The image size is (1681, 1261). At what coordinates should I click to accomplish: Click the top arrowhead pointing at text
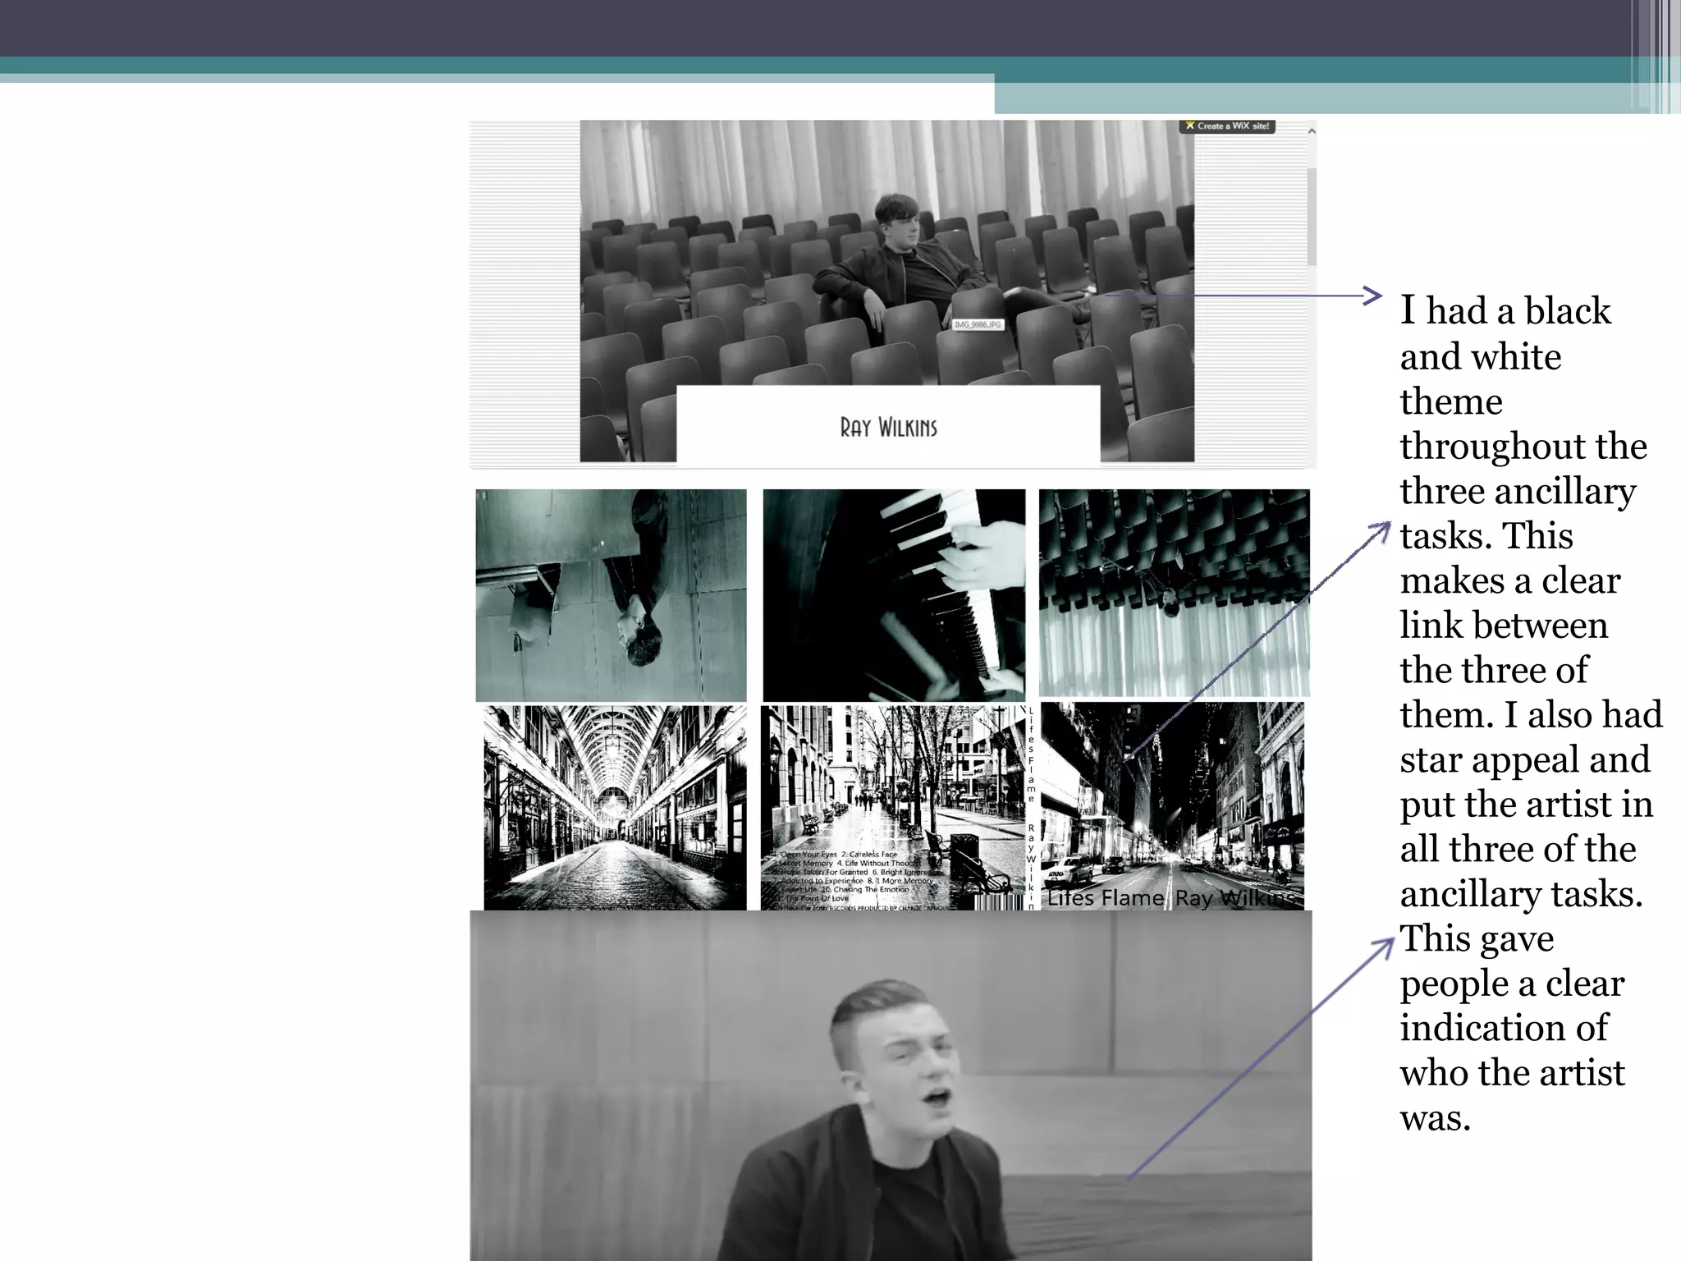[x=1375, y=296]
